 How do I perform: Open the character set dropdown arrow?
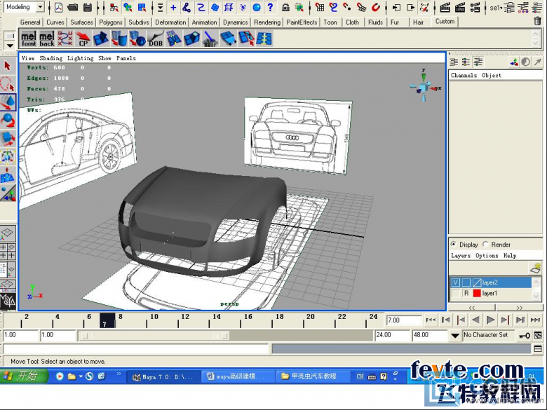(454, 336)
